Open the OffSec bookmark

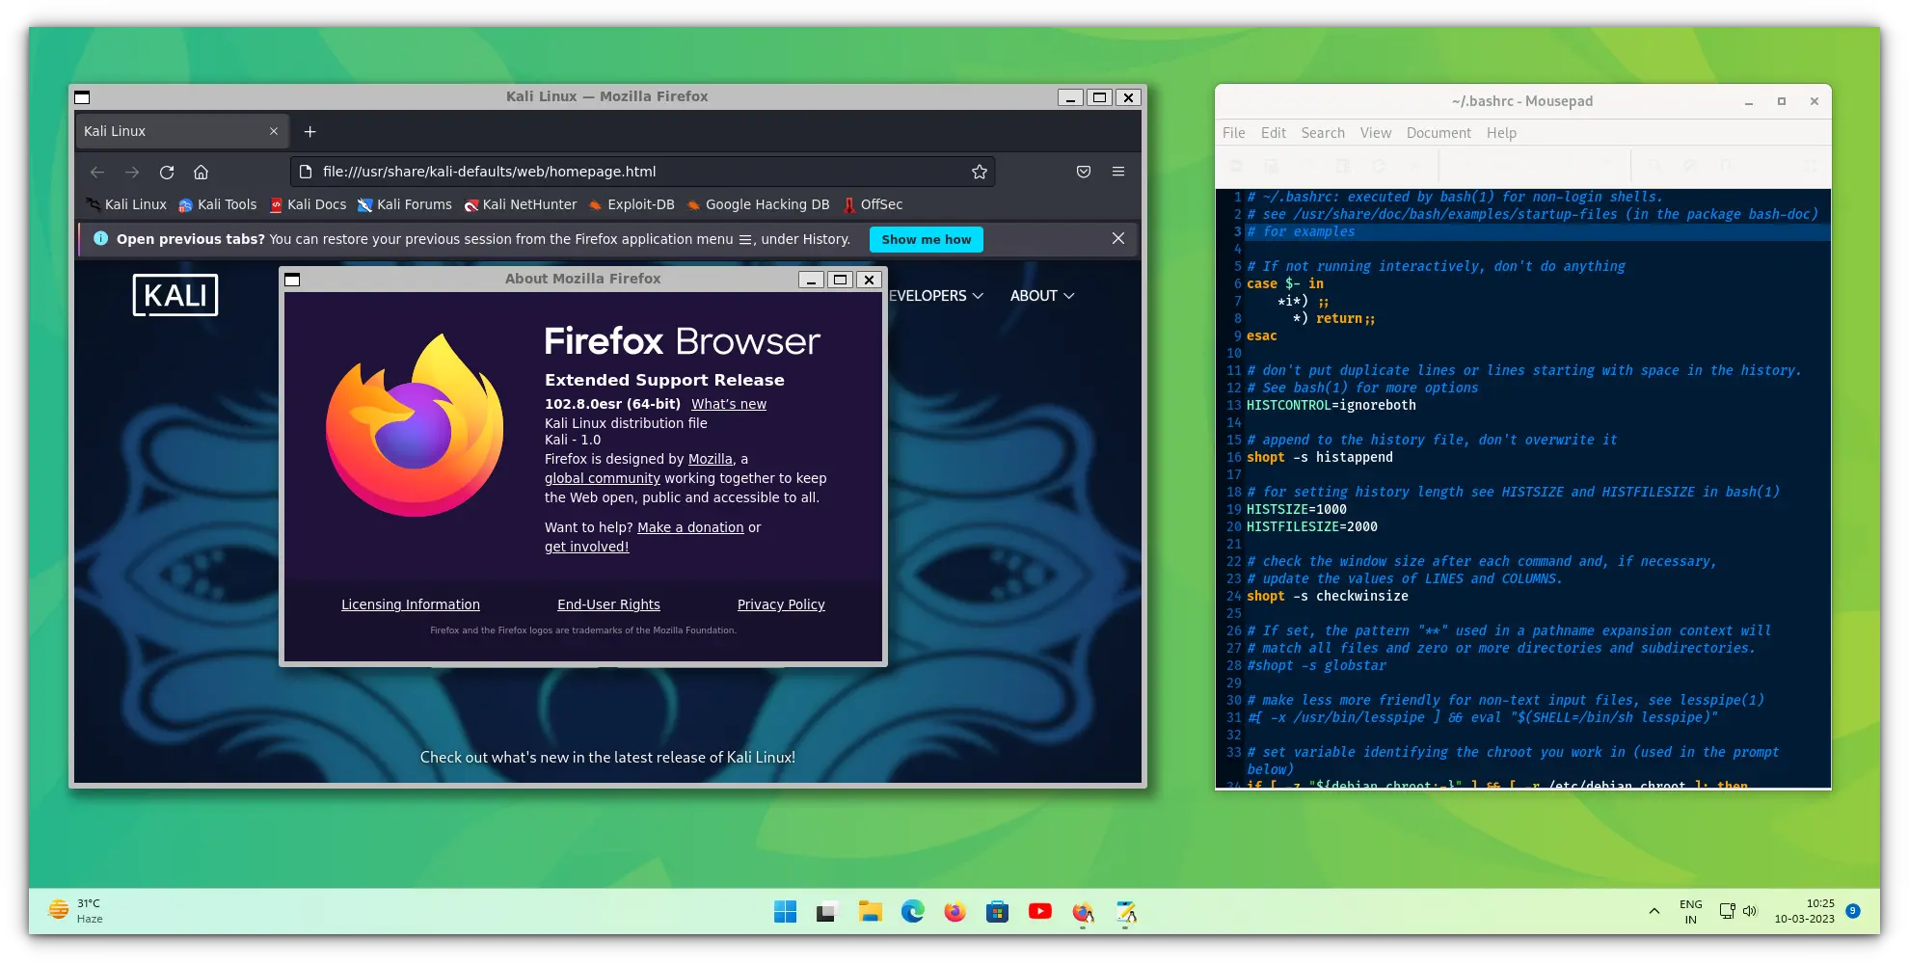(873, 204)
